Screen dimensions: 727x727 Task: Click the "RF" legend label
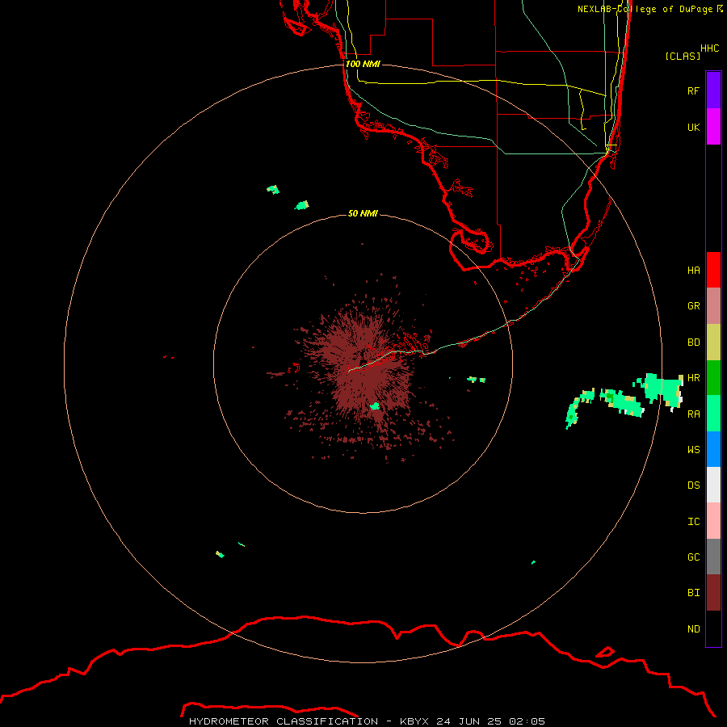694,90
